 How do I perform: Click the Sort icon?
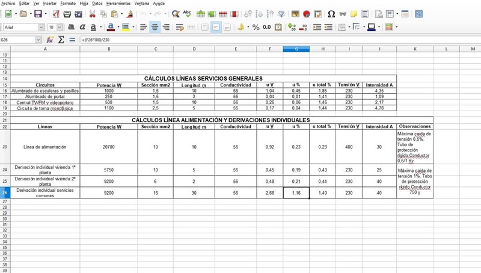tap(248, 14)
